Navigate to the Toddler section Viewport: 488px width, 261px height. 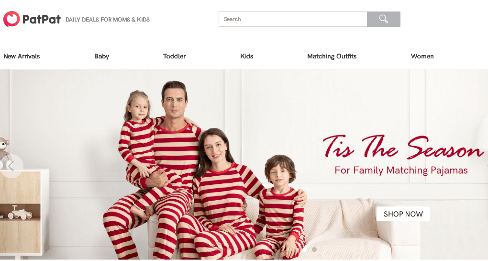pyautogui.click(x=174, y=56)
